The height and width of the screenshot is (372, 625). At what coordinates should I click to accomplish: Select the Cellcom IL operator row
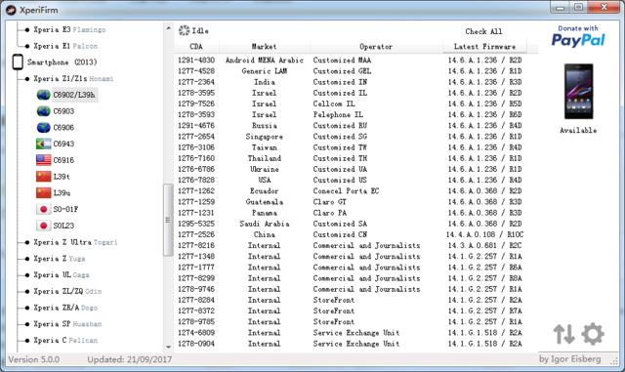click(350, 103)
